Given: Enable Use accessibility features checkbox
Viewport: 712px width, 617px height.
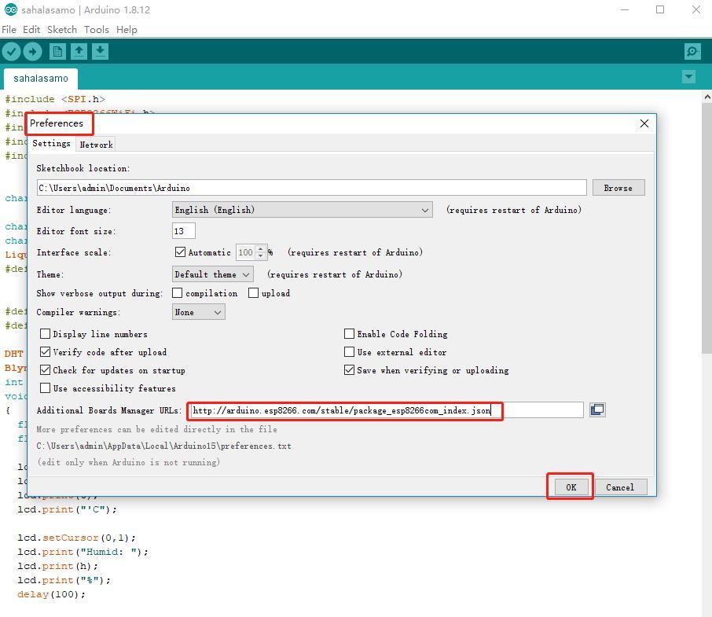Looking at the screenshot, I should pos(45,388).
